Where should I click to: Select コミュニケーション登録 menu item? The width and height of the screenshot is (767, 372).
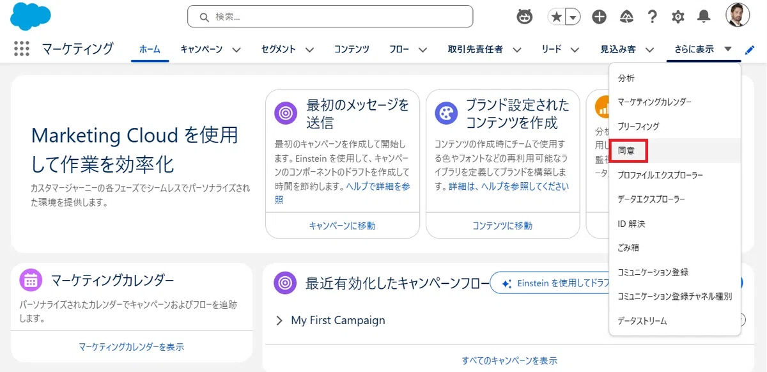click(675, 272)
